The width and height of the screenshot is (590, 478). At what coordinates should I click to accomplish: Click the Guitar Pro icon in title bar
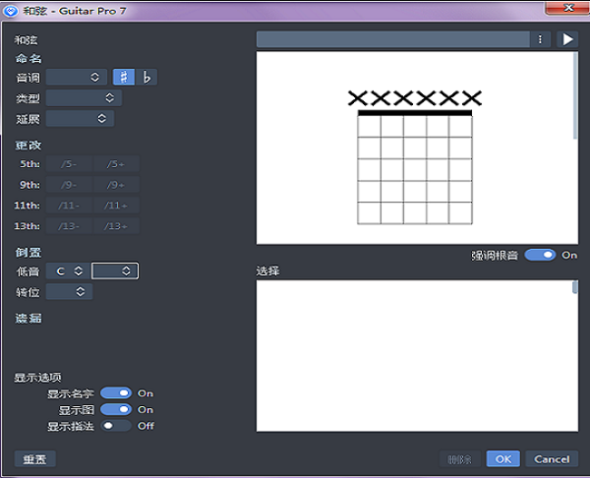[9, 9]
